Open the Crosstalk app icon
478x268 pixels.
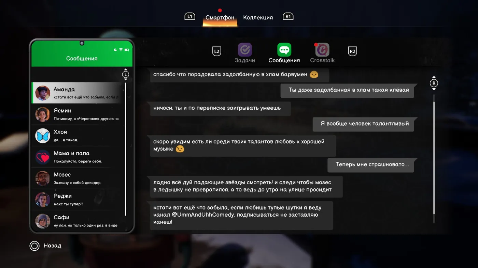pos(322,50)
